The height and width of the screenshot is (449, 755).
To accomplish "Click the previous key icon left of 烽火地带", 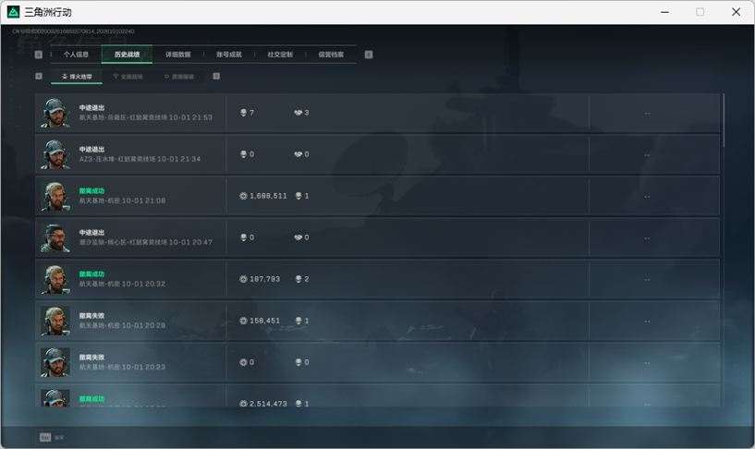I will click(39, 76).
